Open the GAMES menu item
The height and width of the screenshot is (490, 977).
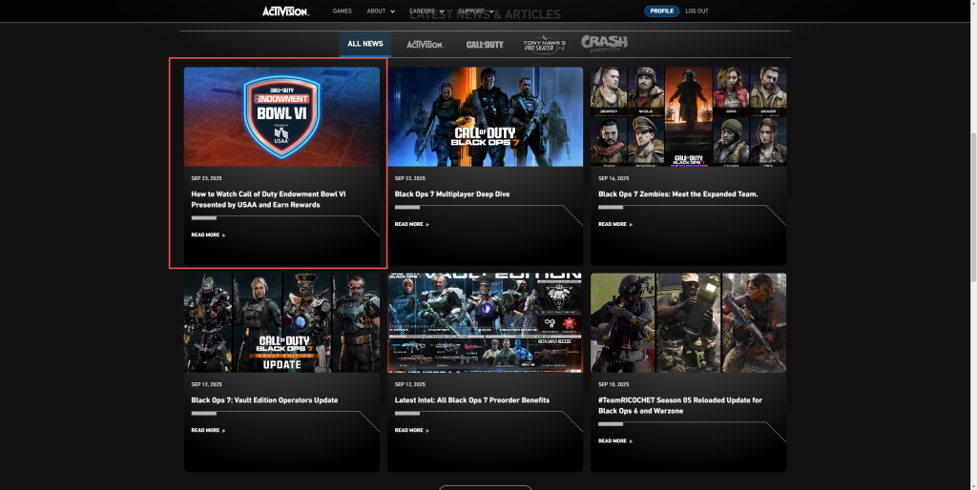[x=343, y=11]
